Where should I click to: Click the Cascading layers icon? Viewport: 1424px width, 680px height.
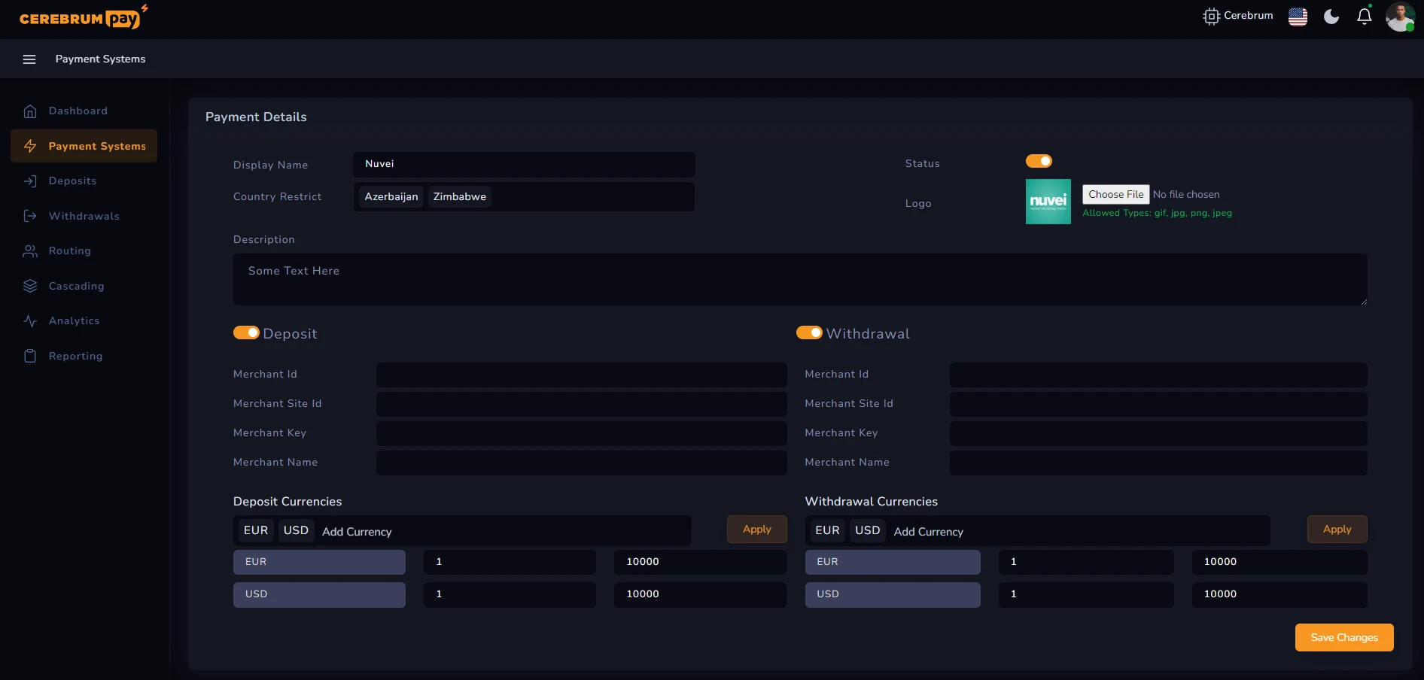click(30, 286)
